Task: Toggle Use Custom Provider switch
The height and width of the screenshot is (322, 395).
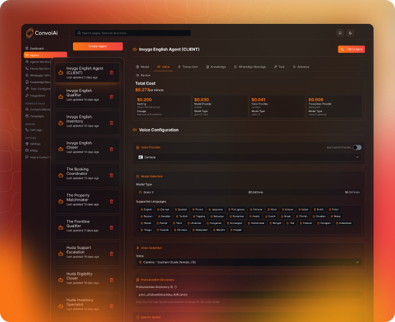Action: point(357,147)
